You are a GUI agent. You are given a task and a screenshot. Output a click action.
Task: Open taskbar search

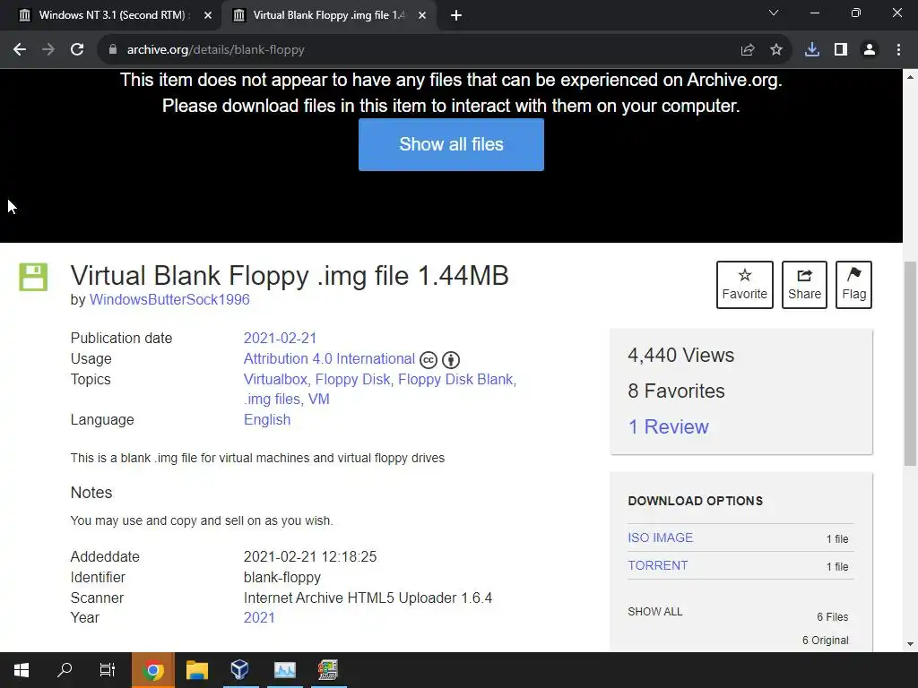click(x=65, y=670)
